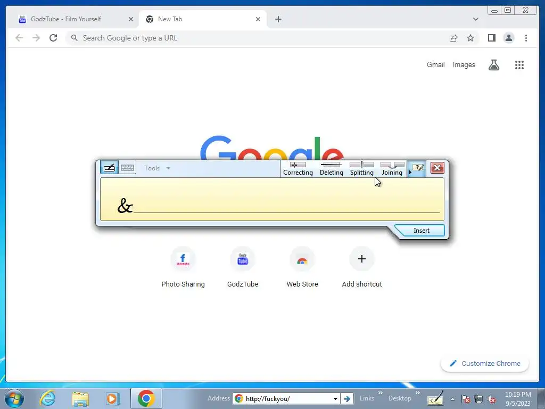
Task: Open GodzTube shortcut tile
Action: [243, 267]
